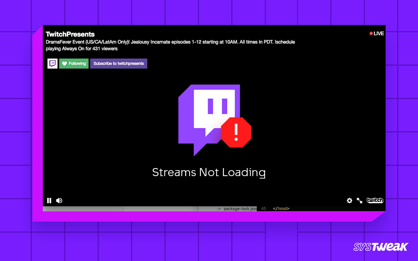Open the stream quality settings gear
The image size is (418, 261).
349,200
